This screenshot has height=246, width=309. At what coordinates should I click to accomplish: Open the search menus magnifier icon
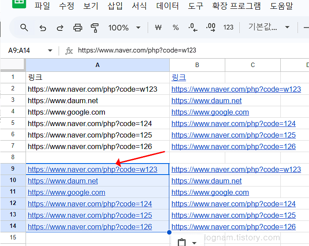pyautogui.click(x=24, y=27)
